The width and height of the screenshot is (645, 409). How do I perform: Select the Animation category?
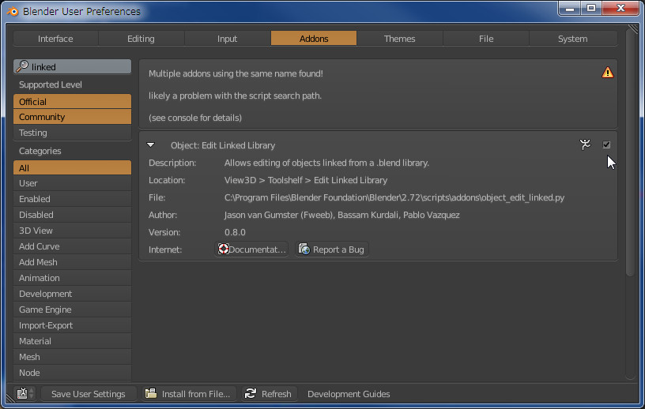73,278
